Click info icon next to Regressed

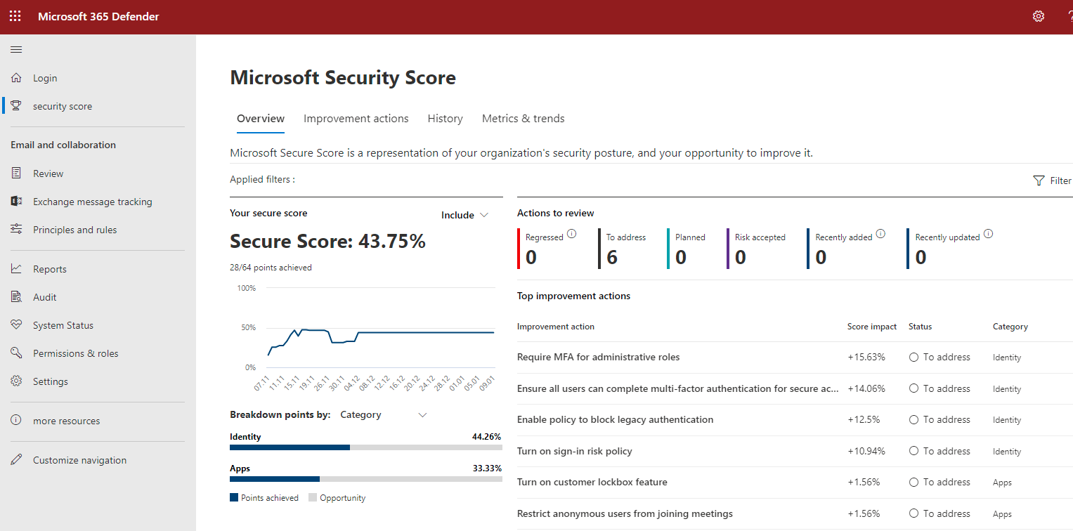[x=571, y=234]
